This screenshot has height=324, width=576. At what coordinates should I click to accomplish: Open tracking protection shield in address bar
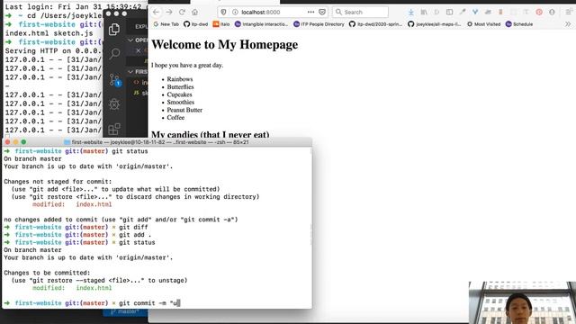pos(223,12)
